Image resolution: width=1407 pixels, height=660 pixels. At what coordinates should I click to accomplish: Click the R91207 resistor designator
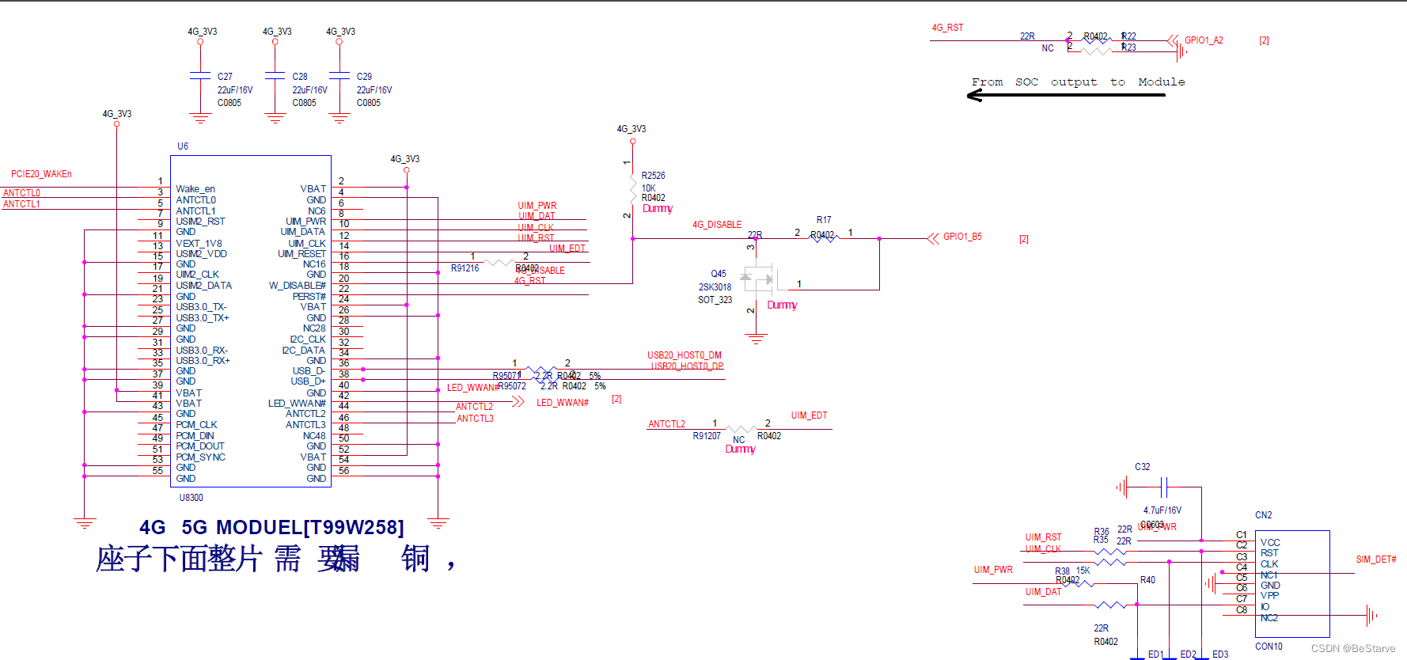[x=707, y=436]
